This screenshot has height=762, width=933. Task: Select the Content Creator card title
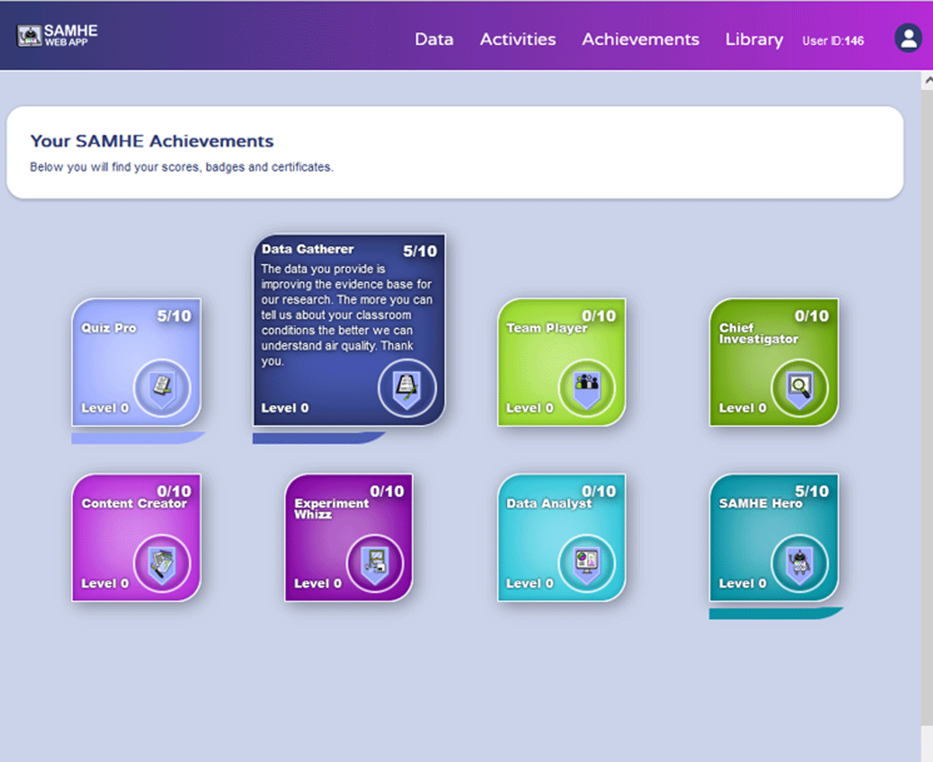pos(135,503)
